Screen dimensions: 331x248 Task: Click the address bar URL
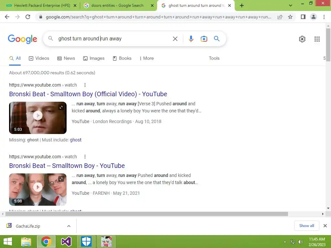[x=158, y=17]
